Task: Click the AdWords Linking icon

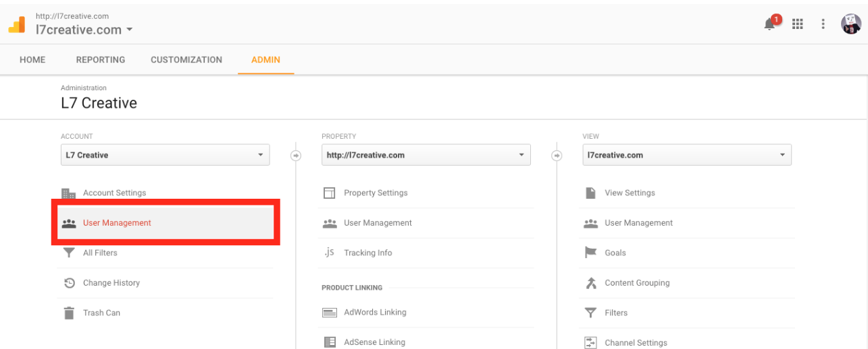Action: 330,313
